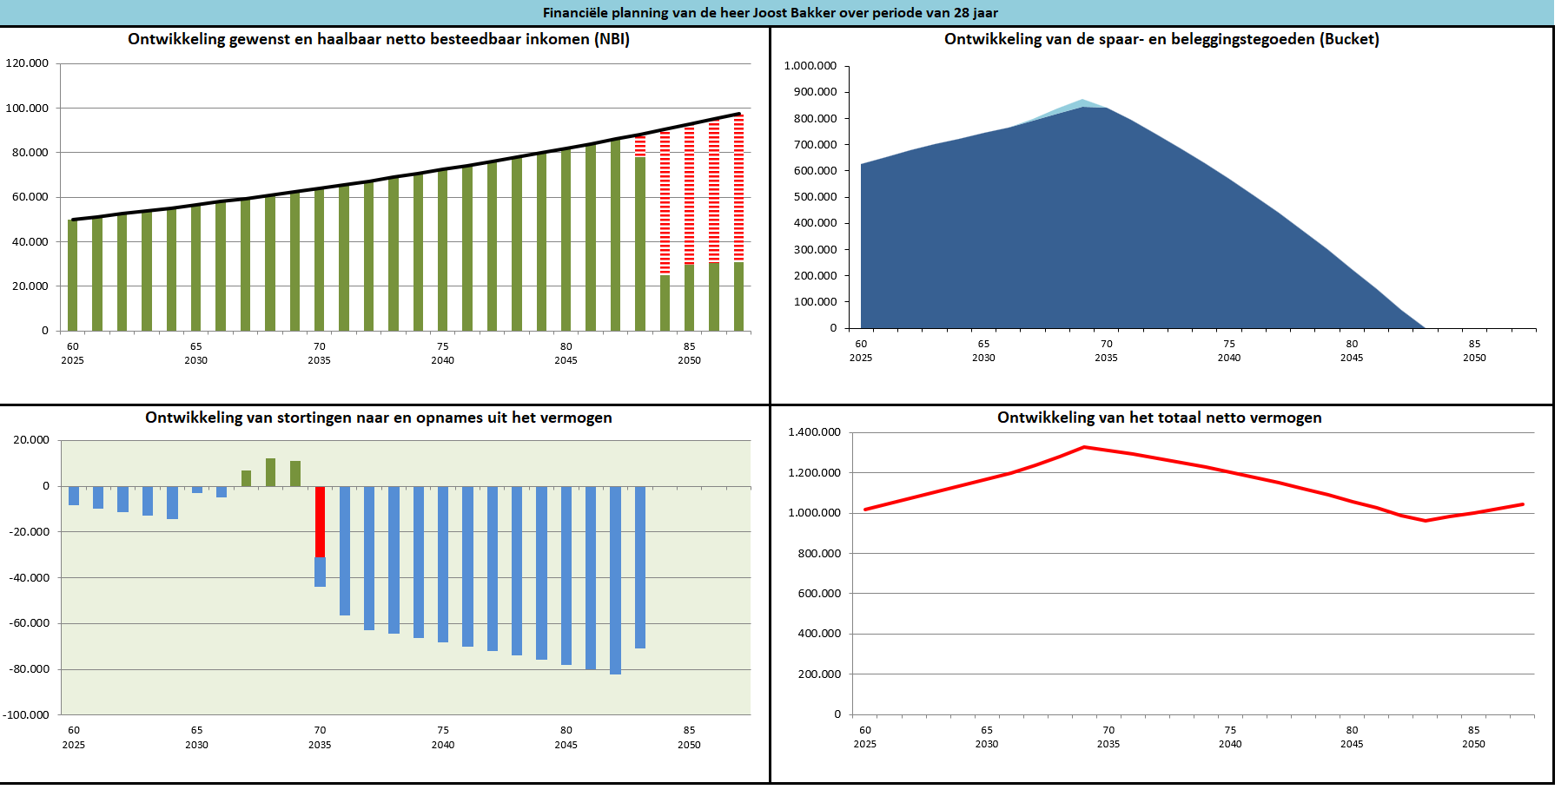
Task: Select the spaar- en beleggingstegoeden (Bucket) chart title
Action: tap(1161, 39)
